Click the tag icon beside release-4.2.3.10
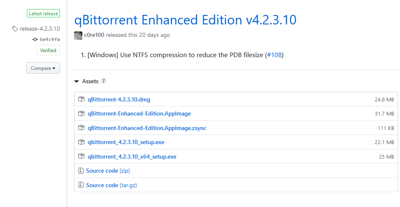This screenshot has height=207, width=400. 15,29
